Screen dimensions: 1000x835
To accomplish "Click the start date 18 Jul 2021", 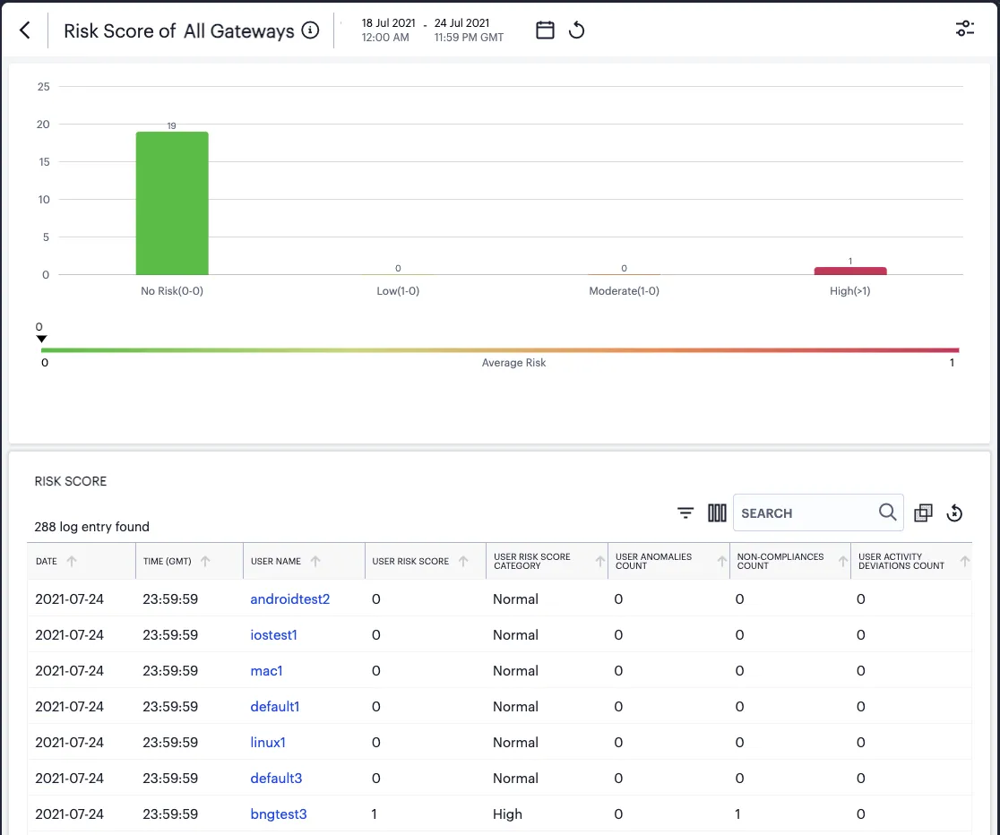I will [x=388, y=23].
